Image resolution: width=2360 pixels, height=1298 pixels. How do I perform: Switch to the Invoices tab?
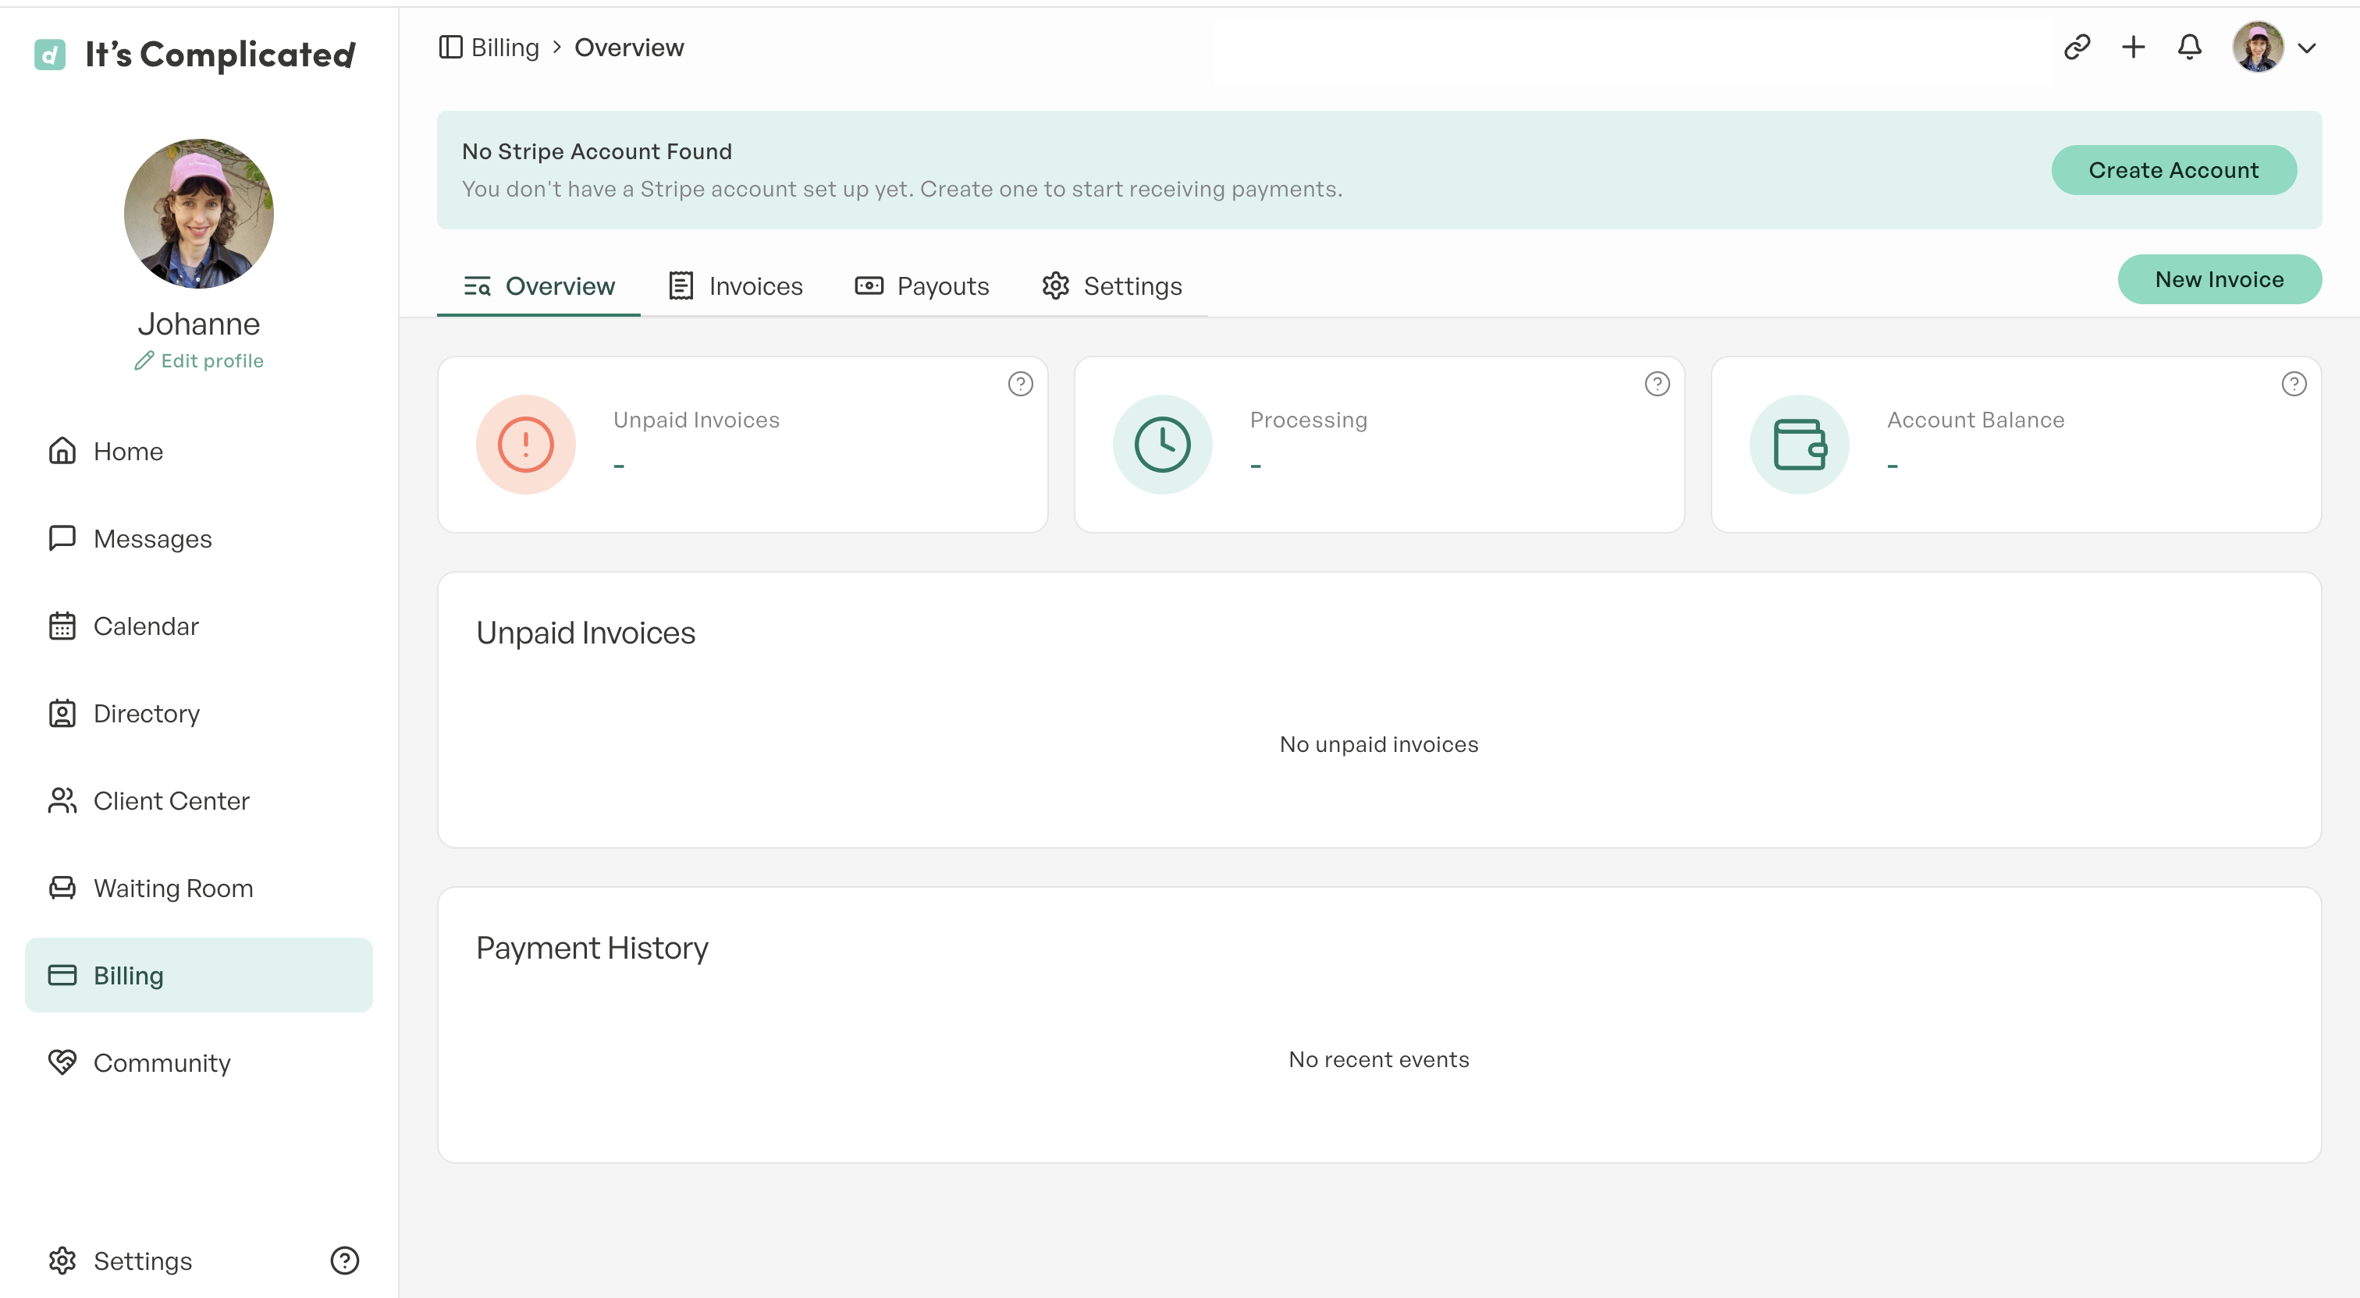pos(736,285)
